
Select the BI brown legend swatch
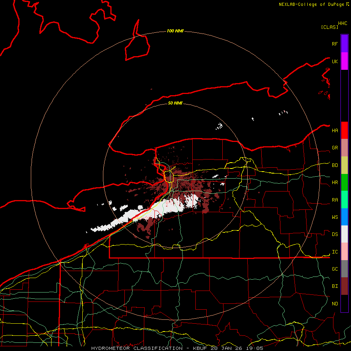point(344,286)
